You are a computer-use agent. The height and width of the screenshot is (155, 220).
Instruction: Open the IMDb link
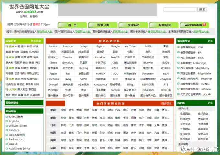166,63
